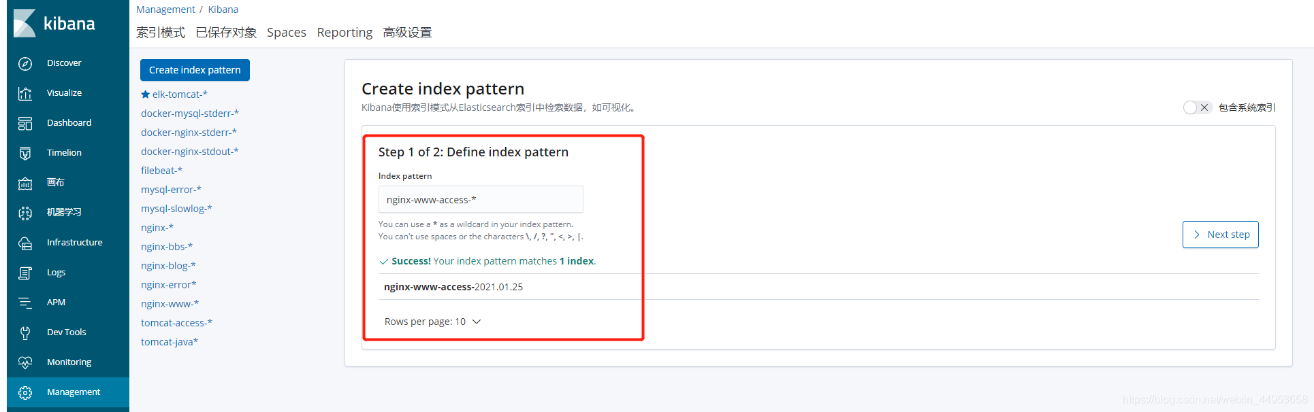Open tomcat-access-* index pattern

pyautogui.click(x=176, y=323)
